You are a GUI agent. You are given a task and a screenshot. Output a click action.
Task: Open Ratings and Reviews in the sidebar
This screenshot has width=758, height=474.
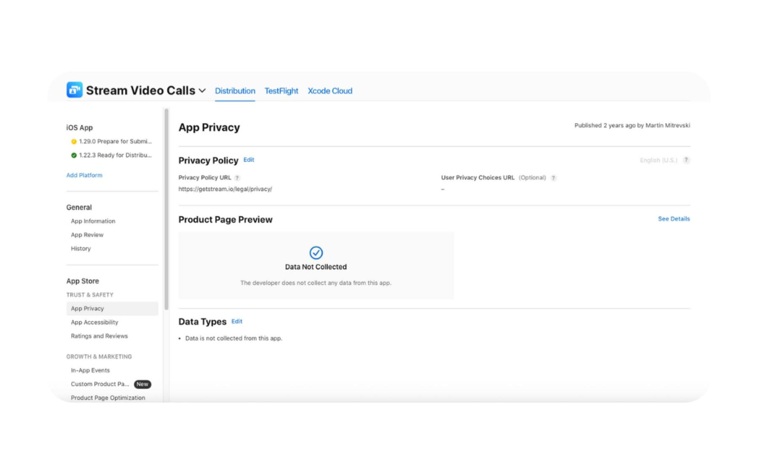(99, 336)
